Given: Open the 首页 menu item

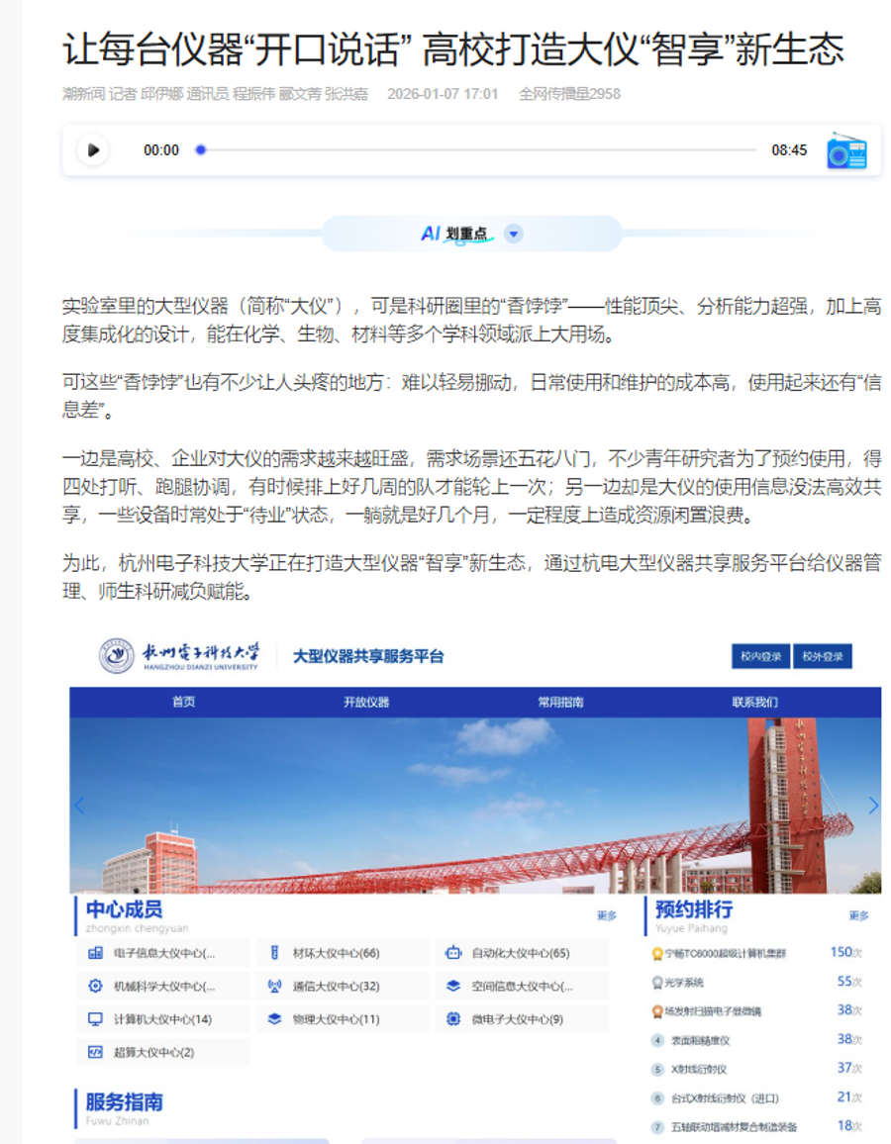Looking at the screenshot, I should [183, 703].
